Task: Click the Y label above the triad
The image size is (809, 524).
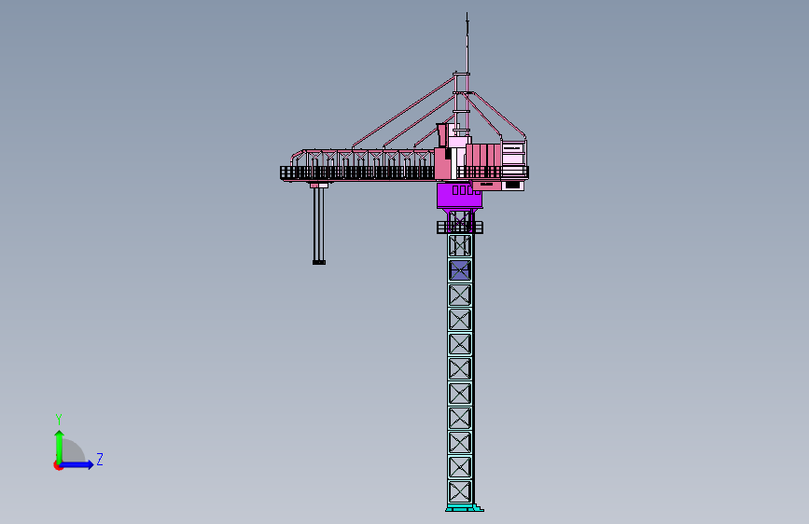Action: click(x=59, y=419)
